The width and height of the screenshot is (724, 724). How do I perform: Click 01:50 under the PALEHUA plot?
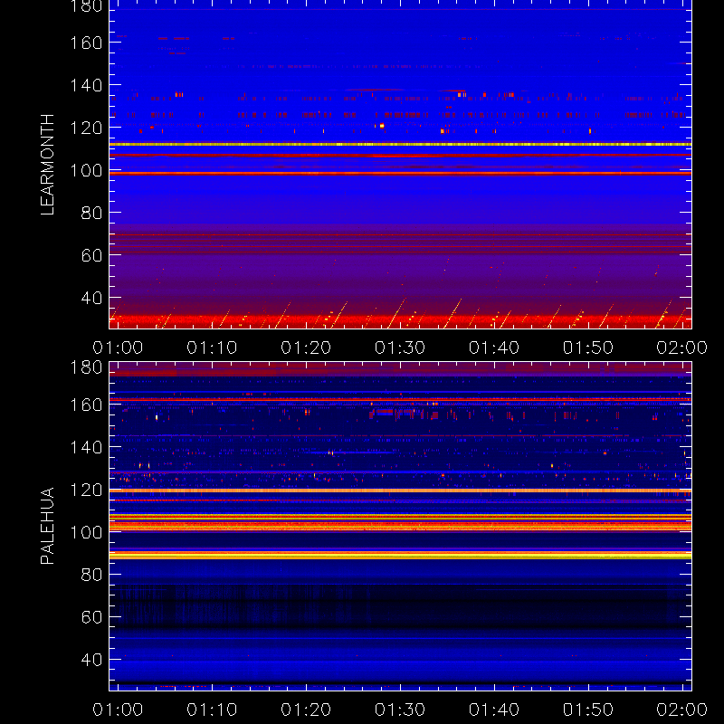(x=588, y=710)
